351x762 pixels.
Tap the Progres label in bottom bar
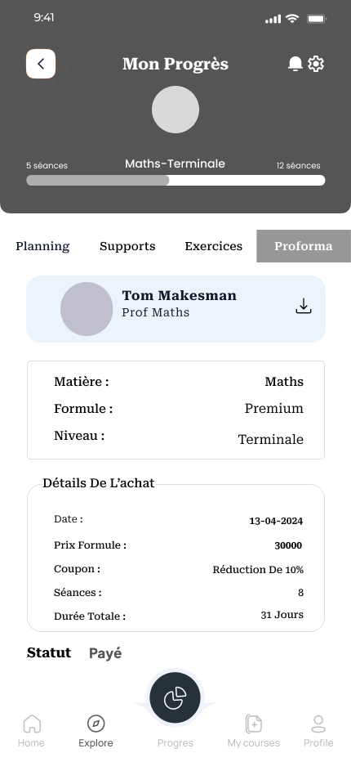pos(175,743)
